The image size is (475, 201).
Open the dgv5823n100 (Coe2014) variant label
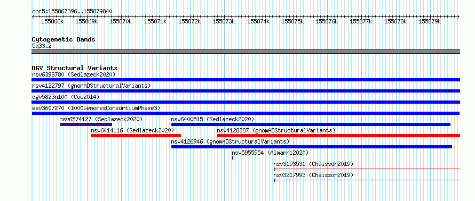coord(66,97)
